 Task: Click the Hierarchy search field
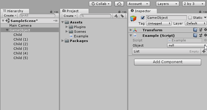click(x=37, y=16)
